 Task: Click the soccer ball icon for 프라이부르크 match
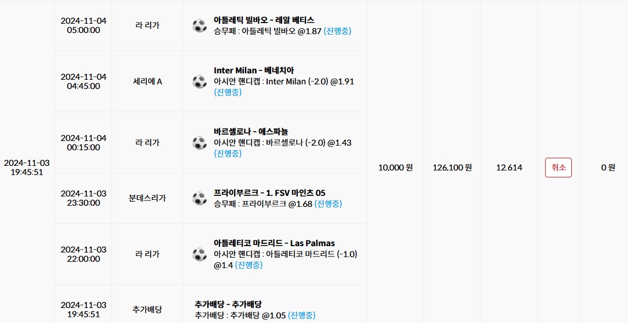pyautogui.click(x=199, y=198)
